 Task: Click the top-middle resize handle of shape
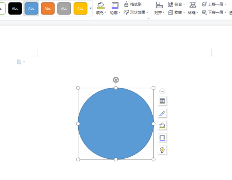tap(116, 88)
